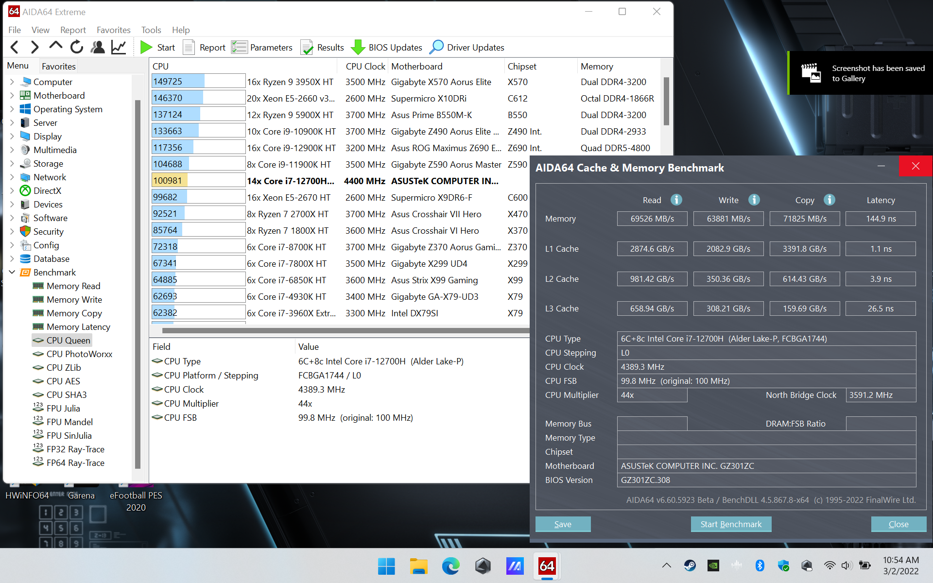This screenshot has width=933, height=583.
Task: Expand the Motherboard tree node
Action: (x=12, y=95)
